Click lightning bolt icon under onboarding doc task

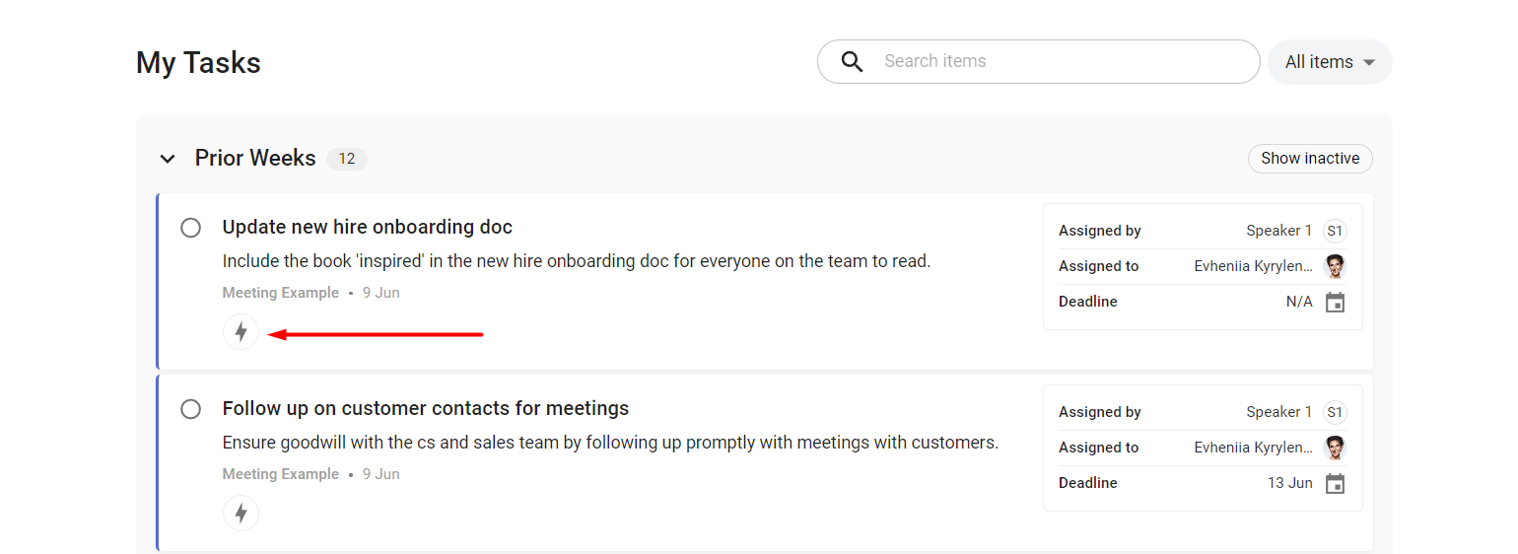(x=241, y=332)
